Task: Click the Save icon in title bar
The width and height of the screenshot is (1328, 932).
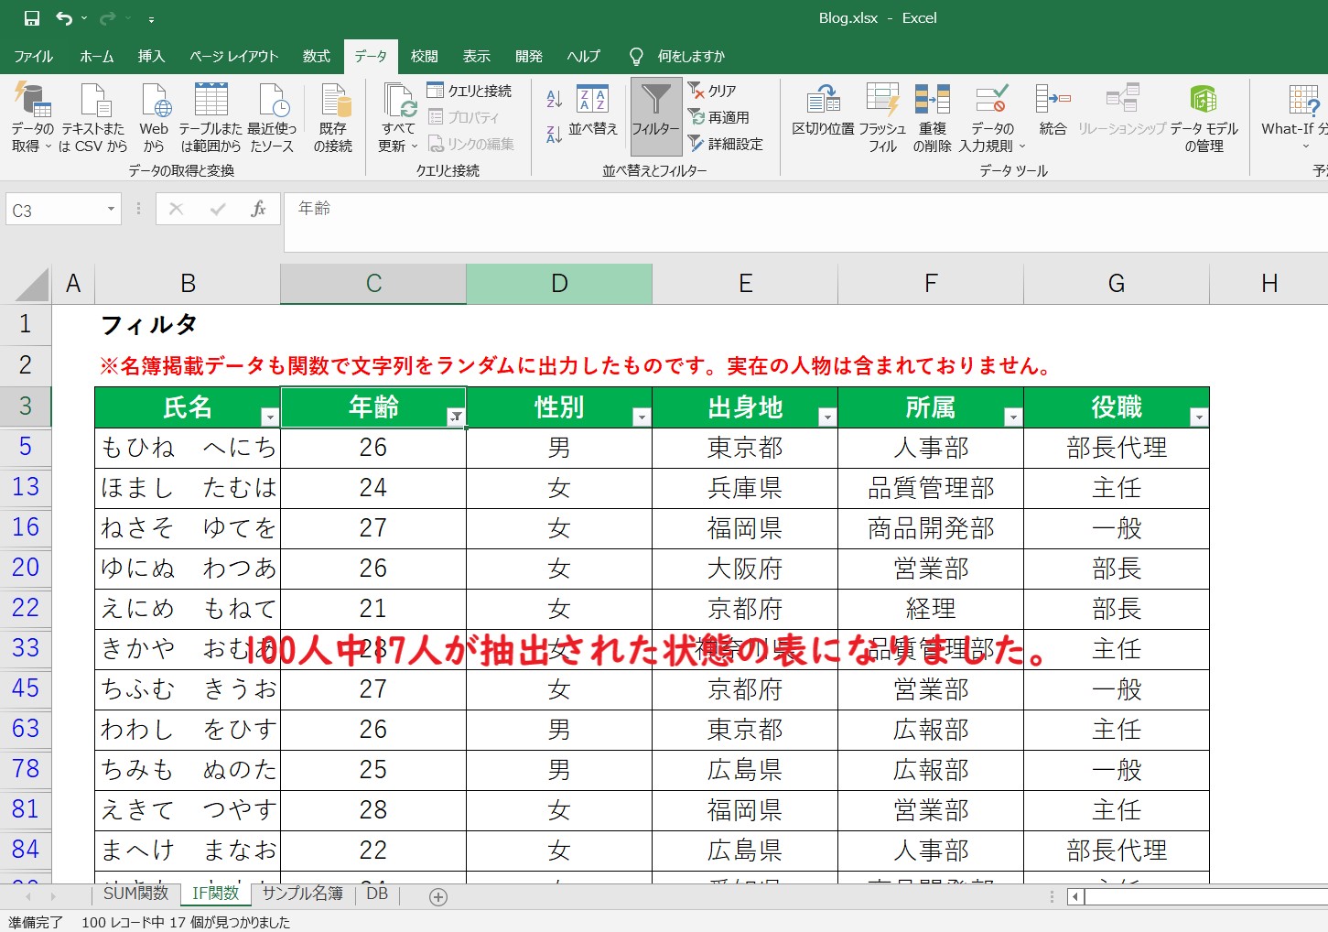Action: [31, 18]
